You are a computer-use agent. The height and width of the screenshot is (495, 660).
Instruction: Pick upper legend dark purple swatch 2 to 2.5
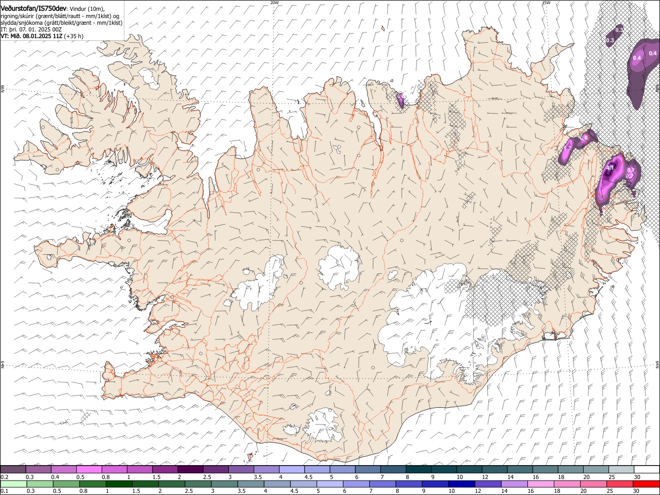(x=190, y=470)
